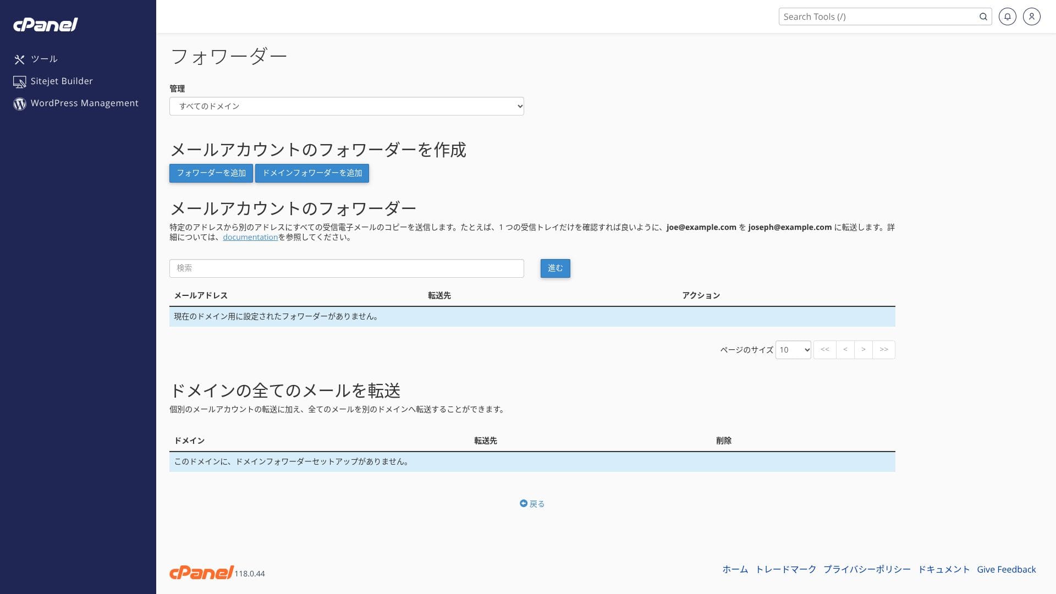Open WordPress Management icon

click(20, 104)
